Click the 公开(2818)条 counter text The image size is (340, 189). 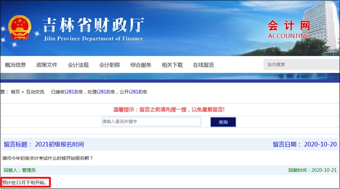coord(133,92)
